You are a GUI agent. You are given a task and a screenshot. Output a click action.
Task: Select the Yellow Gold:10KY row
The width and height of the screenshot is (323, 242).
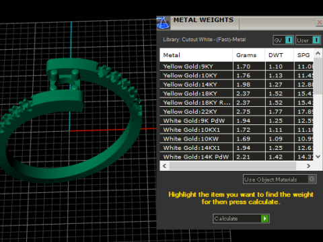point(236,75)
